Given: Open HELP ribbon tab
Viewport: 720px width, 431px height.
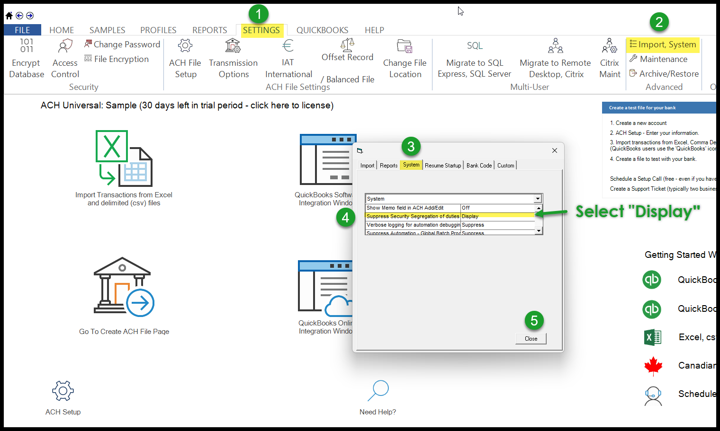Looking at the screenshot, I should [374, 30].
